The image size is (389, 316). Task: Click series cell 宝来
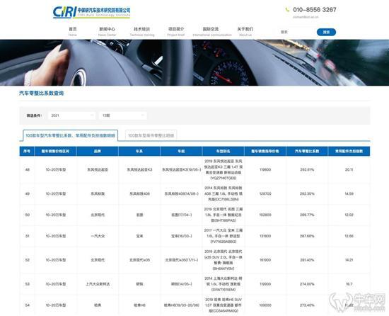coord(139,236)
